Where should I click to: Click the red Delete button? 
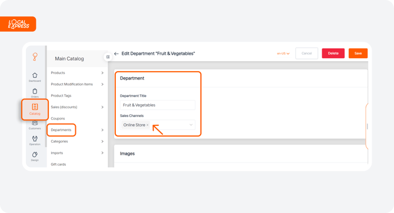click(x=333, y=54)
